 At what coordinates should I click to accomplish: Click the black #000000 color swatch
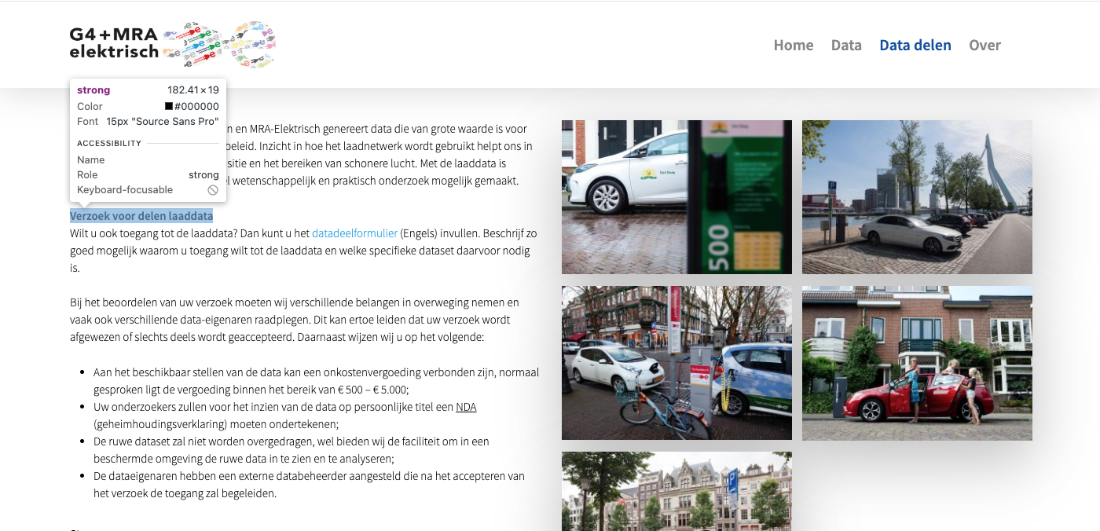(169, 107)
